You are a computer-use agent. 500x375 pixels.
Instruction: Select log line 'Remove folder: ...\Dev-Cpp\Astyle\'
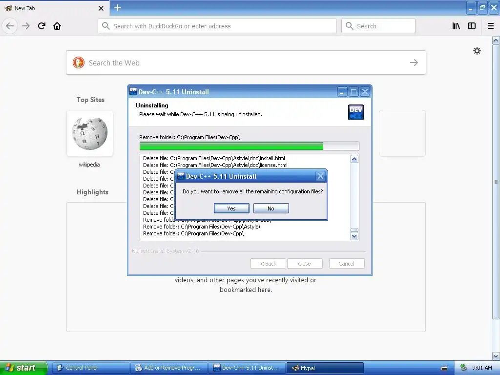point(202,227)
